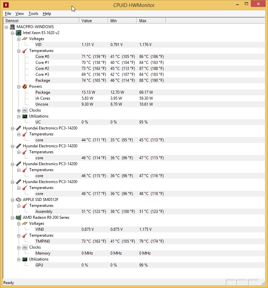The height and width of the screenshot is (288, 268).
Task: Click the window resize grip in status bar
Action: [263, 283]
